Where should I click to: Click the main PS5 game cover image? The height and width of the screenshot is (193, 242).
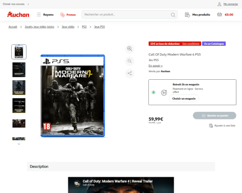73,95
